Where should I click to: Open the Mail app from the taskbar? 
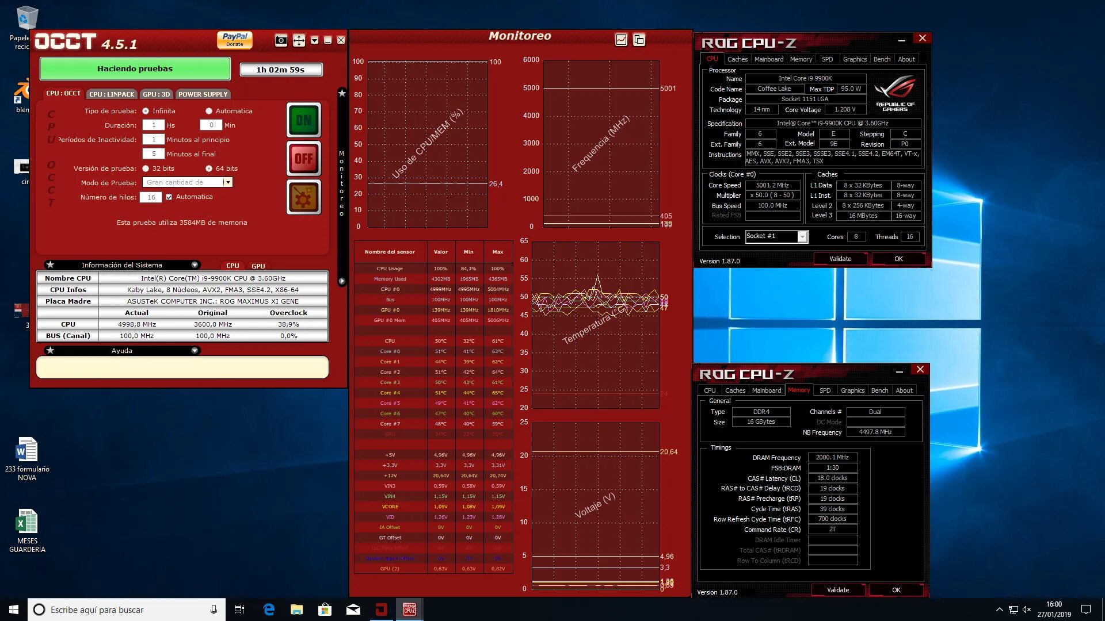[x=353, y=609]
